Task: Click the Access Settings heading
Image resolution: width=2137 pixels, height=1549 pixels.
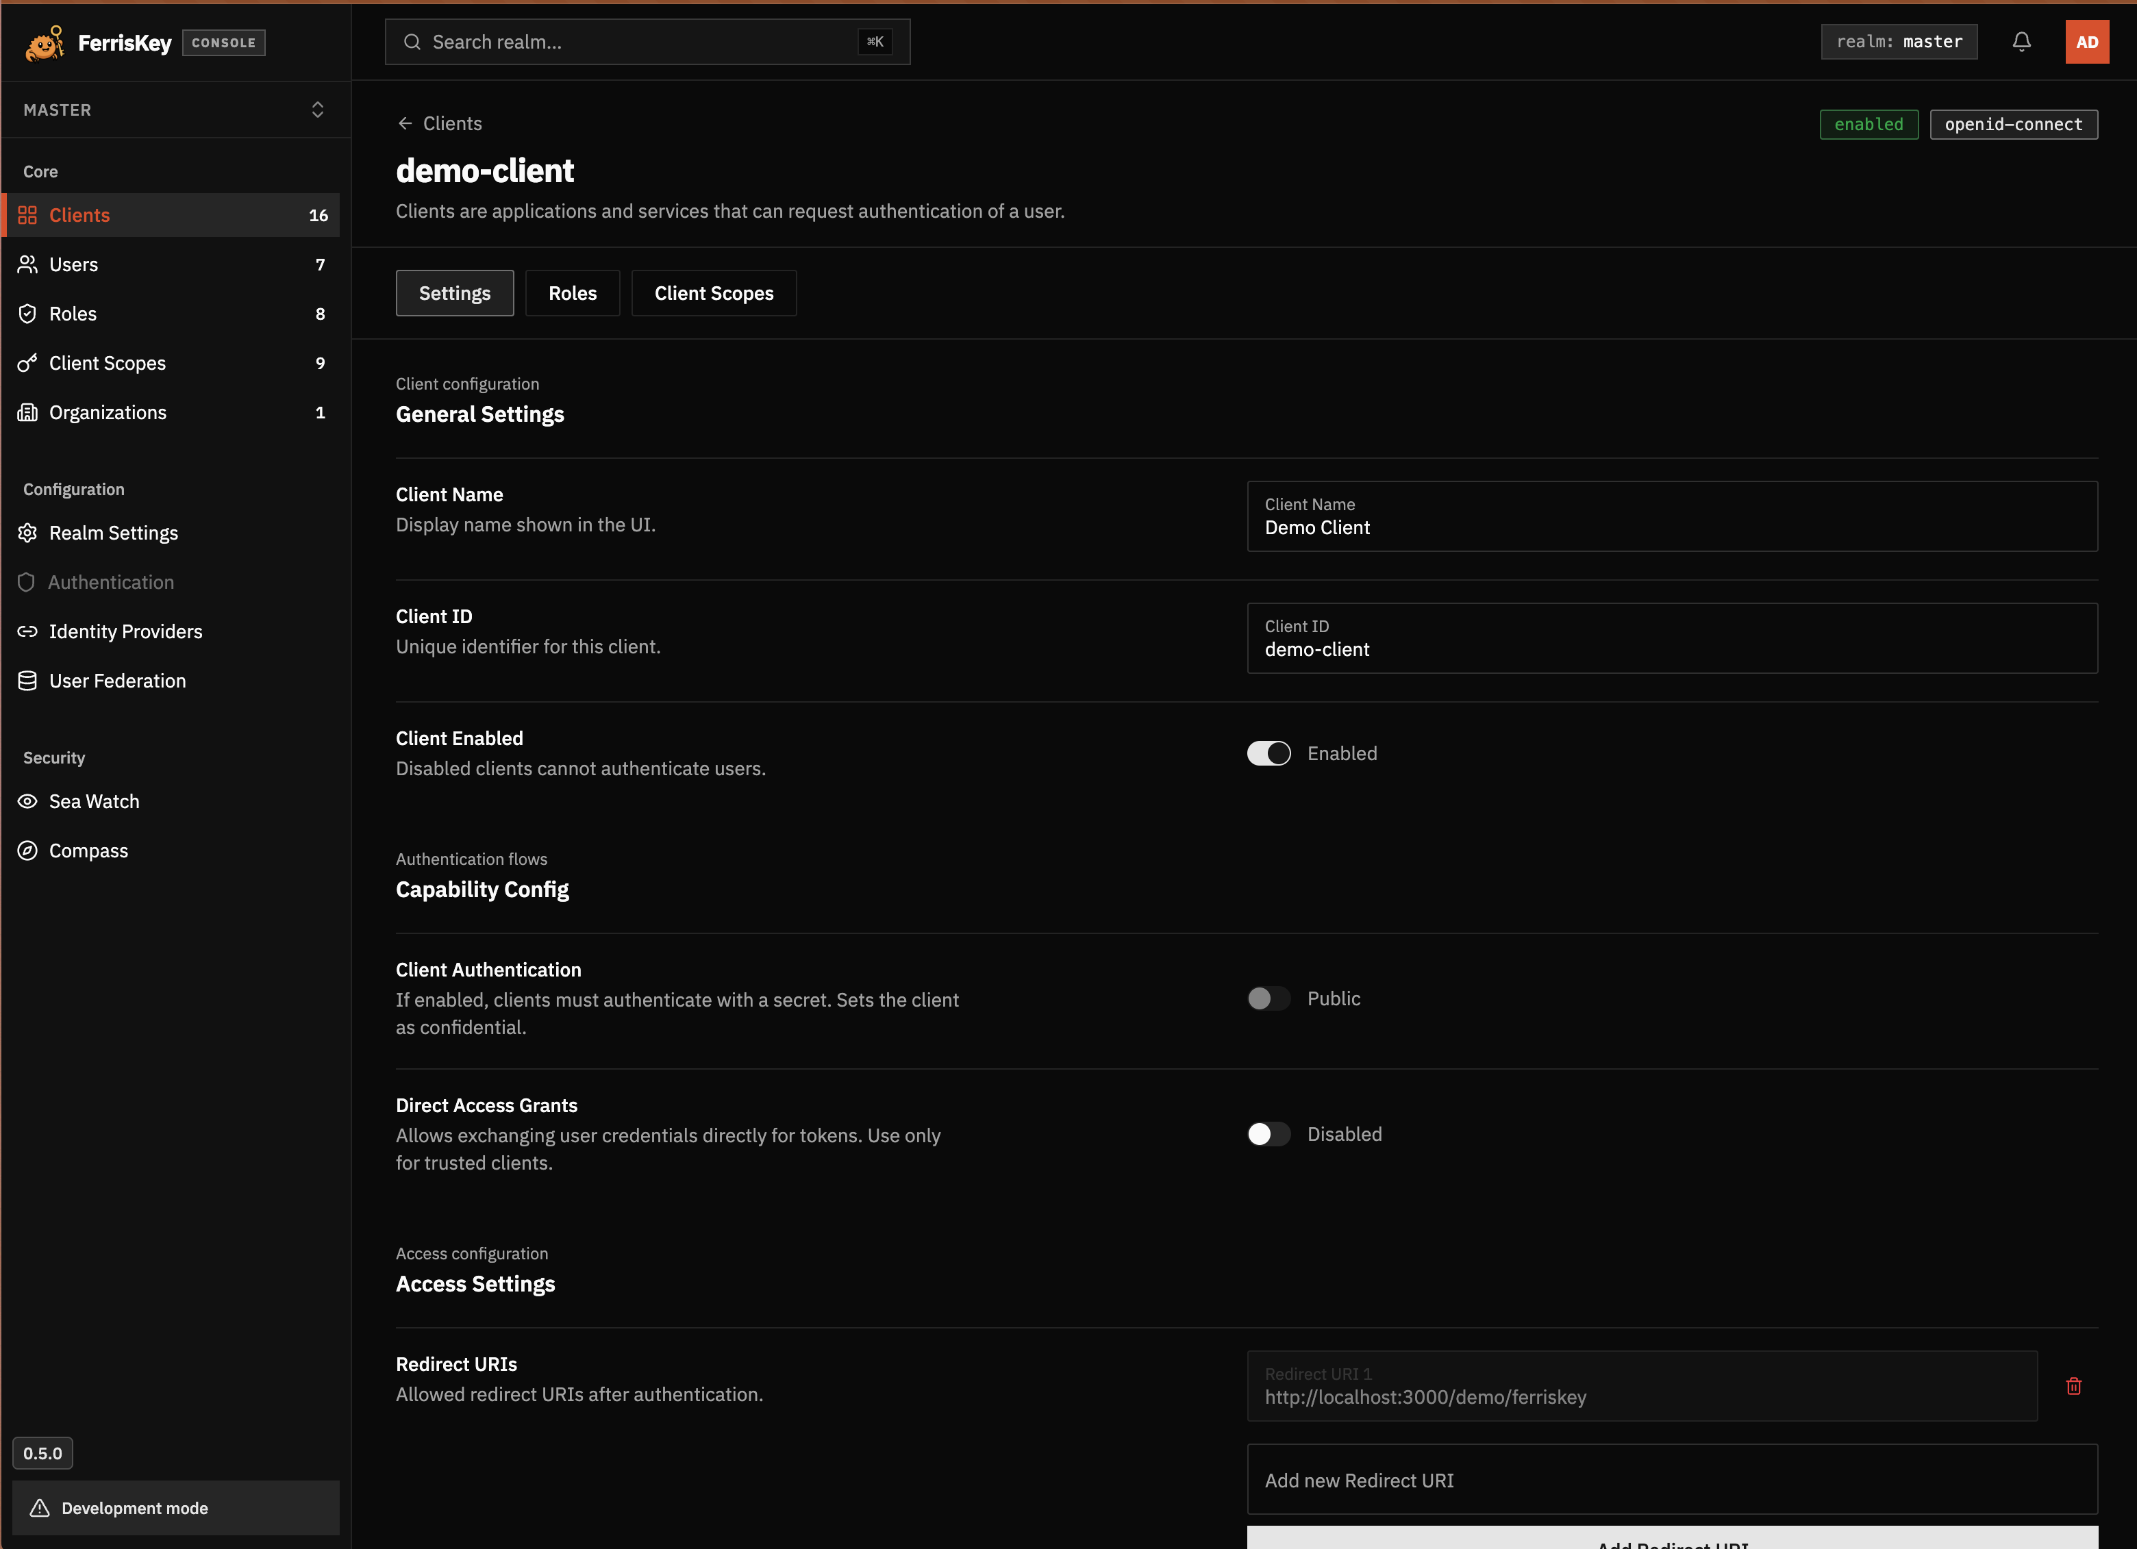Action: click(475, 1284)
